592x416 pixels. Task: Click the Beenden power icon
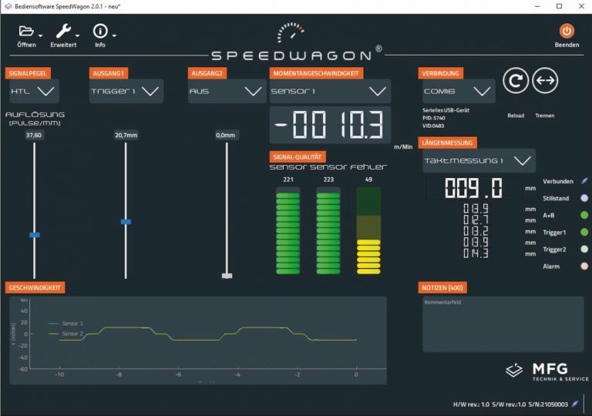click(567, 31)
